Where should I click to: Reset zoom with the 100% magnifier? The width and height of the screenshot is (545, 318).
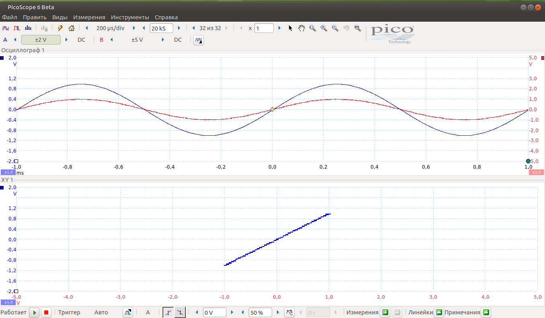357,28
